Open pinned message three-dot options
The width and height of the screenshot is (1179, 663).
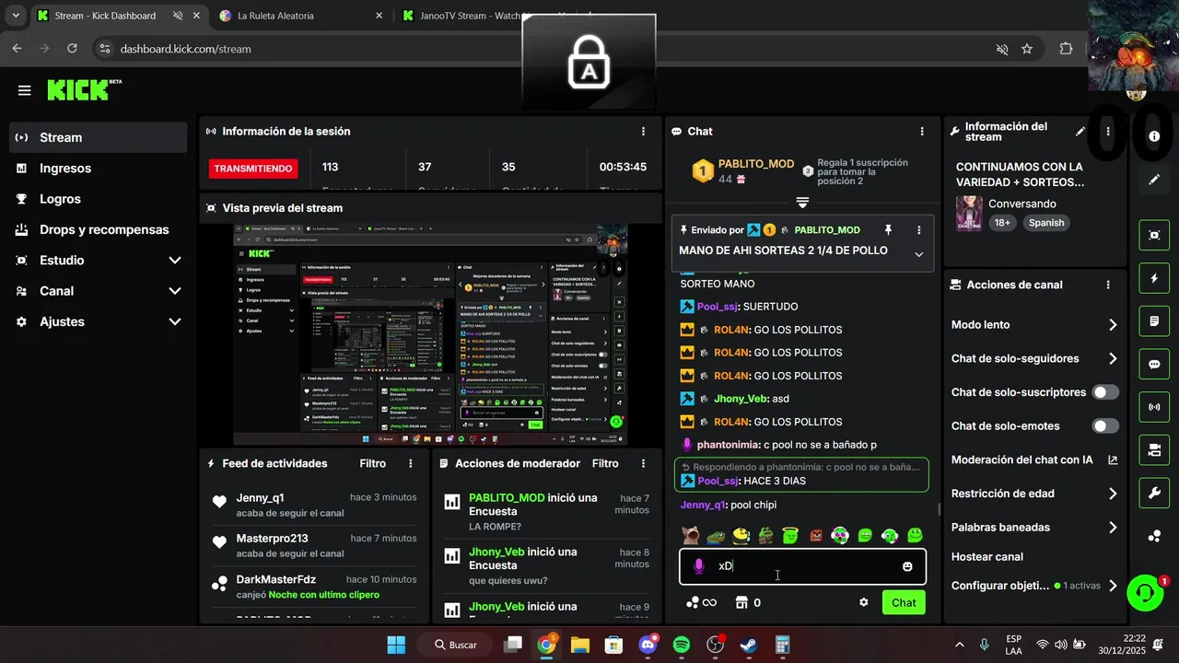(918, 229)
